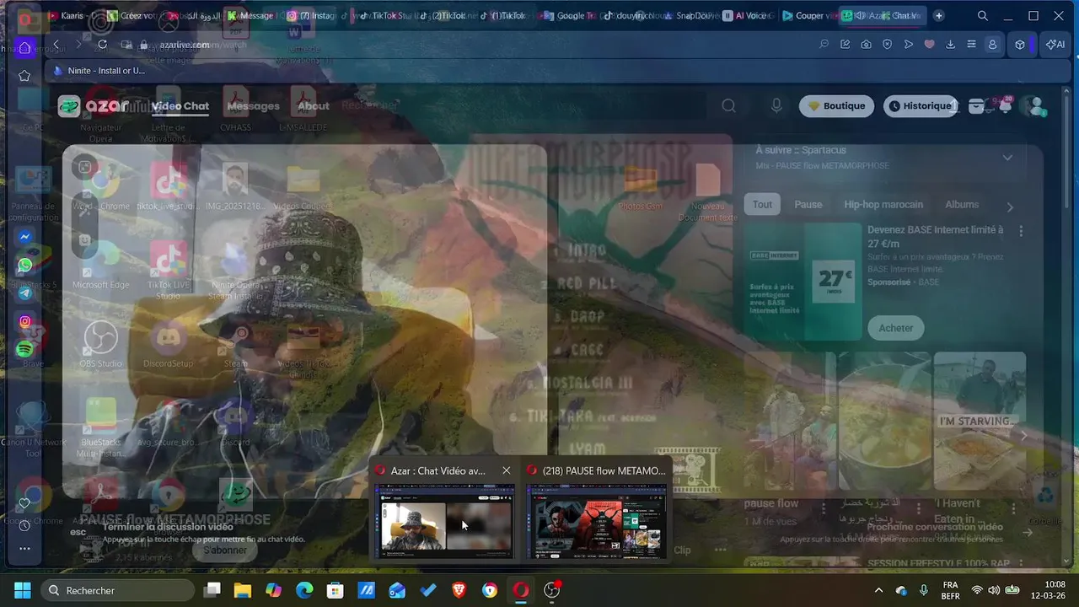Switch to the Kaaris browser tab
Viewport: 1079px width, 607px height.
[x=74, y=15]
